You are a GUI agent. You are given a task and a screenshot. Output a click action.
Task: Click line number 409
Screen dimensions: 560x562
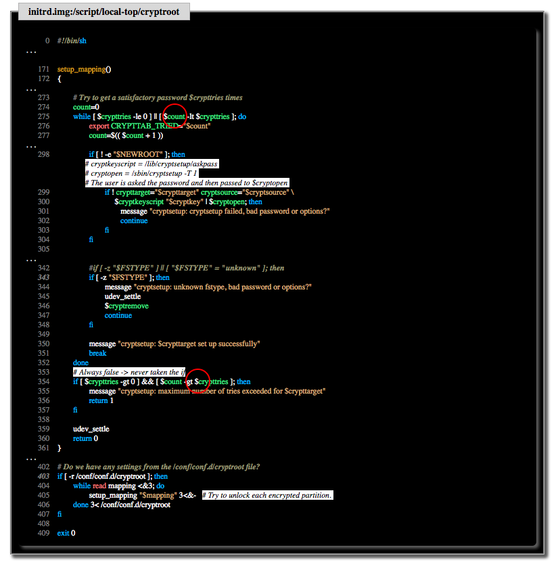tap(44, 533)
